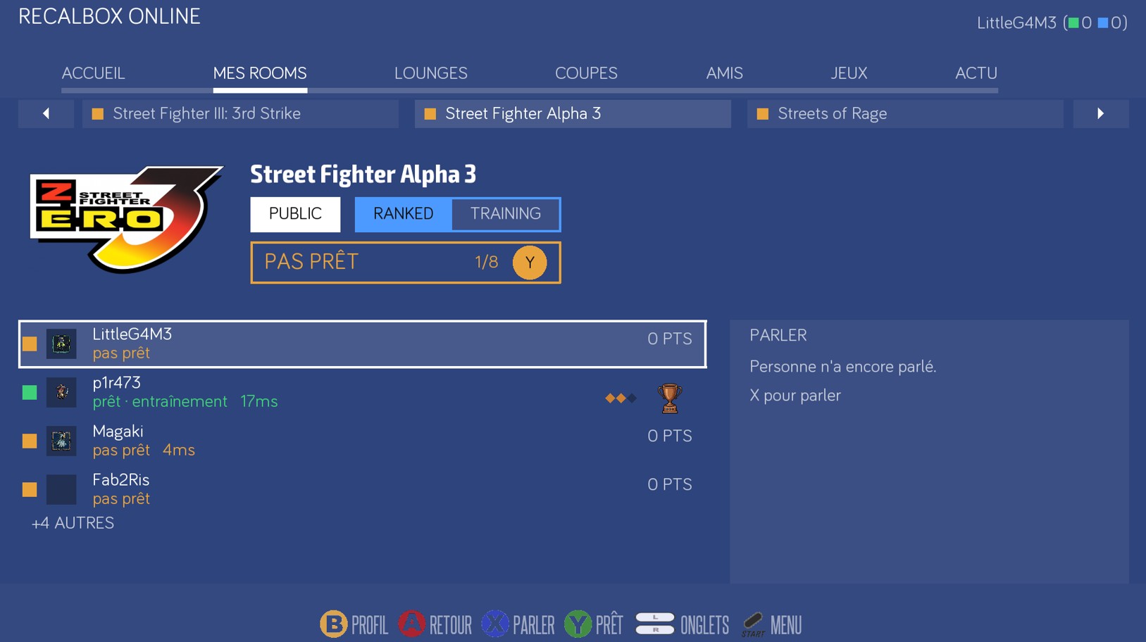Click p1r473's avatar icon
The height and width of the screenshot is (642, 1146).
click(x=61, y=392)
